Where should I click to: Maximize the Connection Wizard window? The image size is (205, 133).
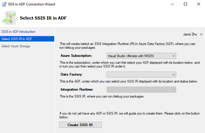pyautogui.click(x=186, y=4)
